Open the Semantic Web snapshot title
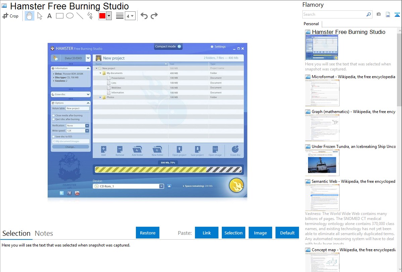This screenshot has height=272, width=402. (x=353, y=181)
